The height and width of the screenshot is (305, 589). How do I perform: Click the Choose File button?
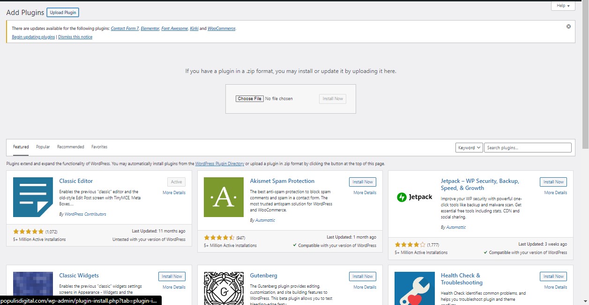(x=249, y=99)
